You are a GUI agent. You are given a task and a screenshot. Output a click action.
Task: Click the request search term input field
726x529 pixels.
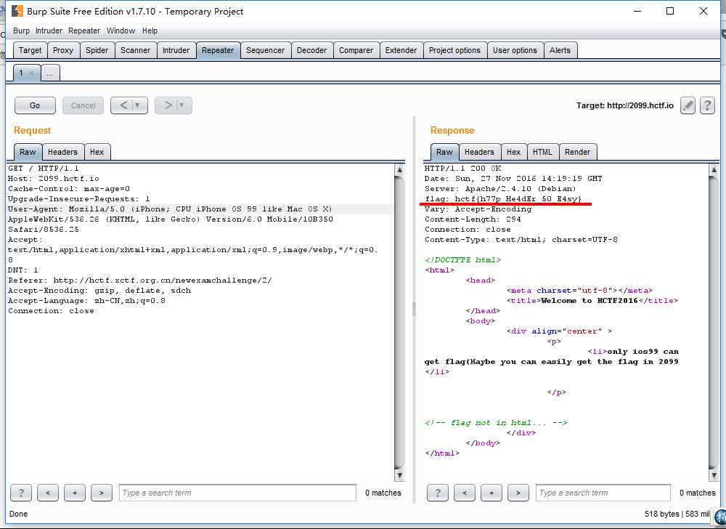pos(237,493)
